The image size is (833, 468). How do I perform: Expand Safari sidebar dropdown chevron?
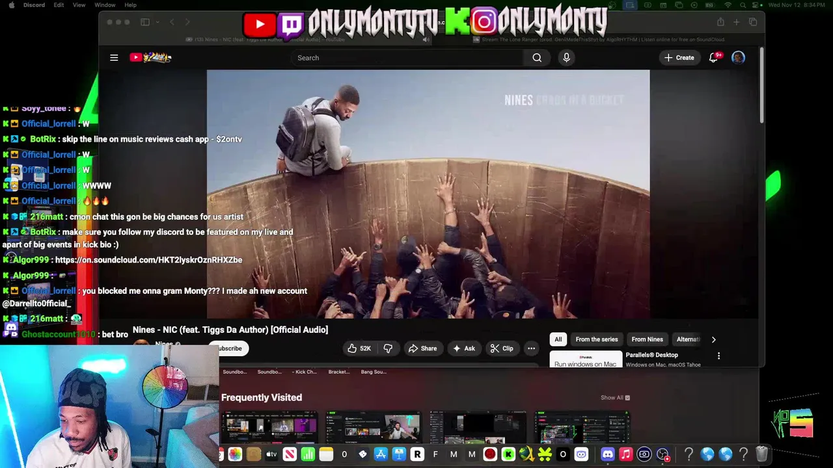click(x=157, y=22)
